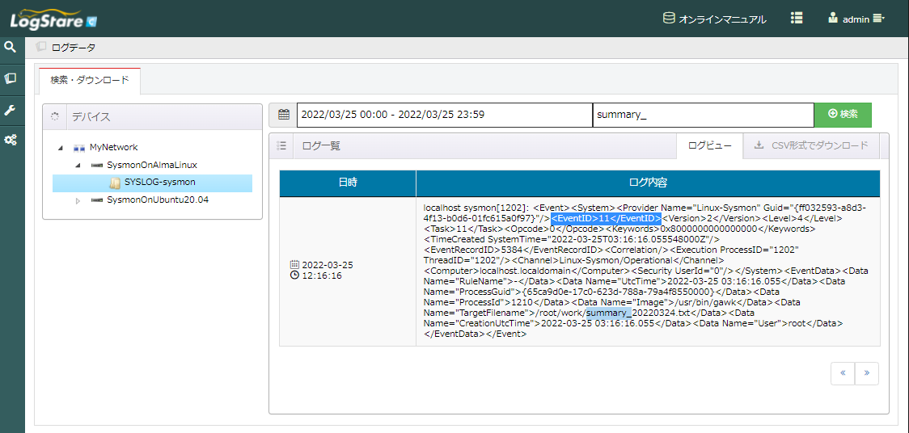909x433 pixels.
Task: Open the list menu icon in header
Action: point(797,18)
